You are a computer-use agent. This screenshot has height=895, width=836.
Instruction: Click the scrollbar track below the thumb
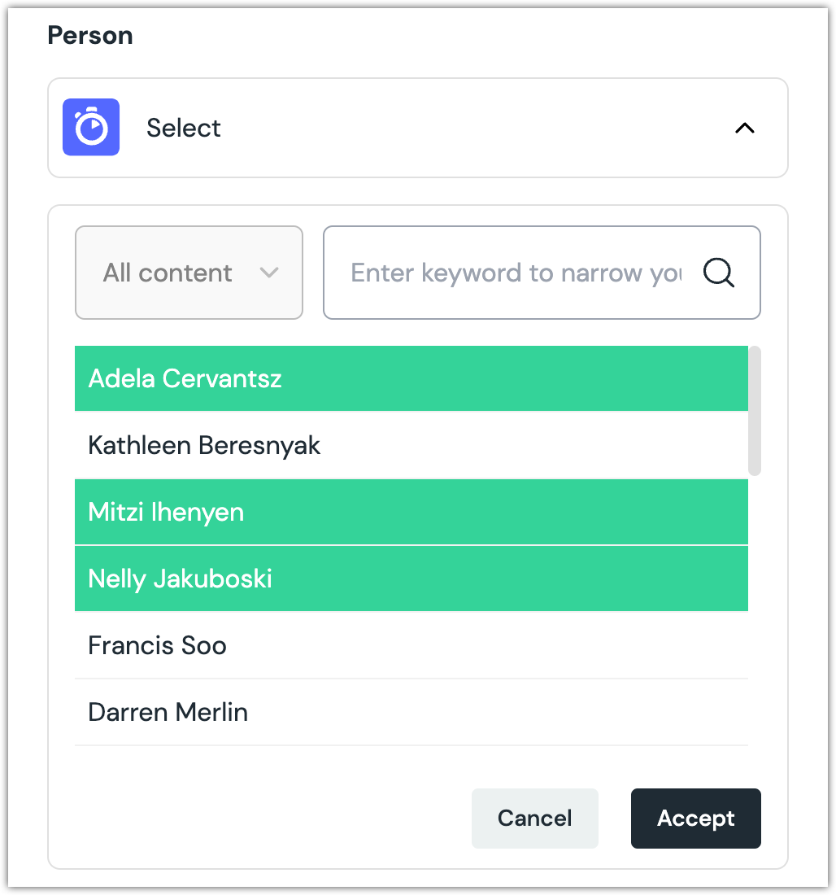[755, 610]
